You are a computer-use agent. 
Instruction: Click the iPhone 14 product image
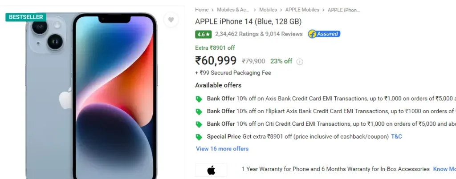point(92,96)
